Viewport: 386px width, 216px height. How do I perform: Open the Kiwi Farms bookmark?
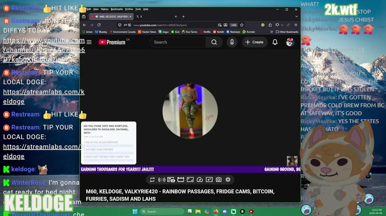(189, 32)
